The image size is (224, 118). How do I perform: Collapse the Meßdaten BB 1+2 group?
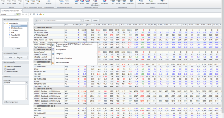35,89
